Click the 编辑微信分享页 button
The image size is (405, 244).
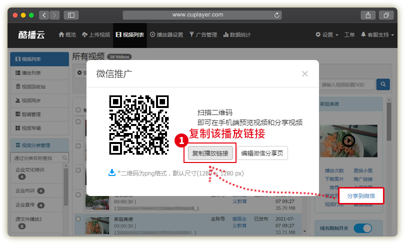[262, 153]
